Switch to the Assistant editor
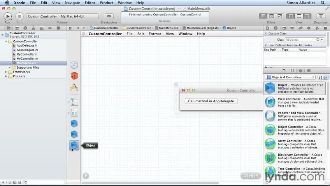Screen dimensions: 330x186 pyautogui.click(x=272, y=16)
